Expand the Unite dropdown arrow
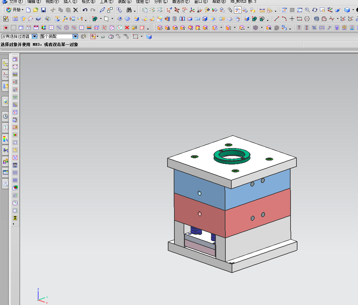The image size is (358, 305). (101, 19)
